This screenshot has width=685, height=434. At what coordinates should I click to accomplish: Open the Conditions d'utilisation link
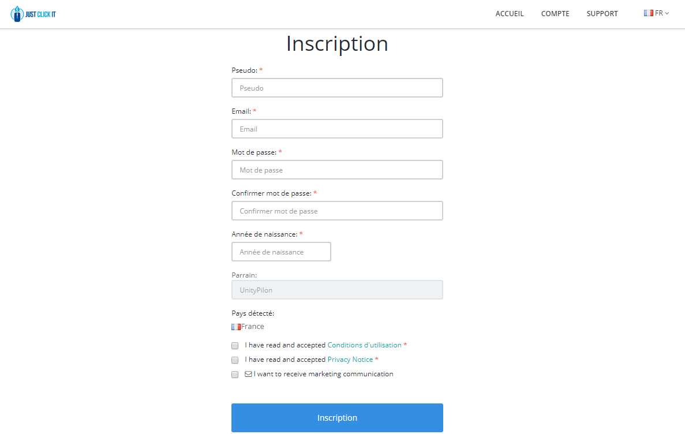tap(364, 345)
